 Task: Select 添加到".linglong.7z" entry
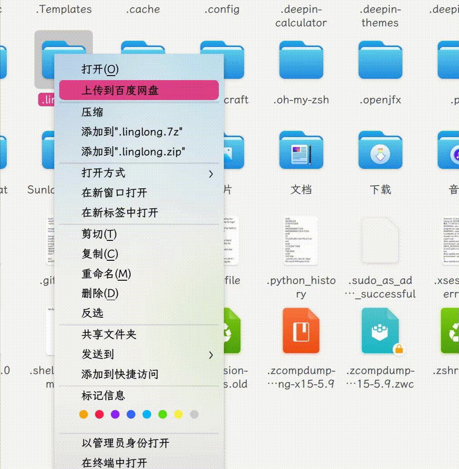(x=139, y=132)
